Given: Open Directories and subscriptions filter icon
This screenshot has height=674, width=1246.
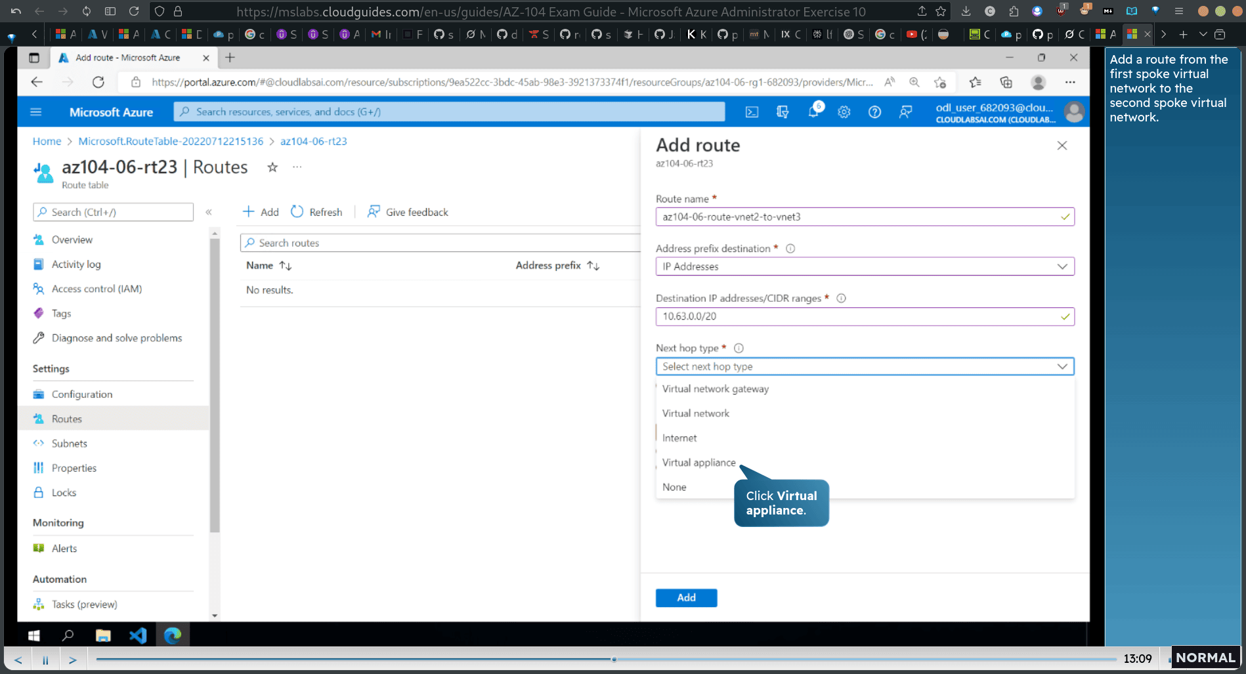Looking at the screenshot, I should click(x=783, y=112).
